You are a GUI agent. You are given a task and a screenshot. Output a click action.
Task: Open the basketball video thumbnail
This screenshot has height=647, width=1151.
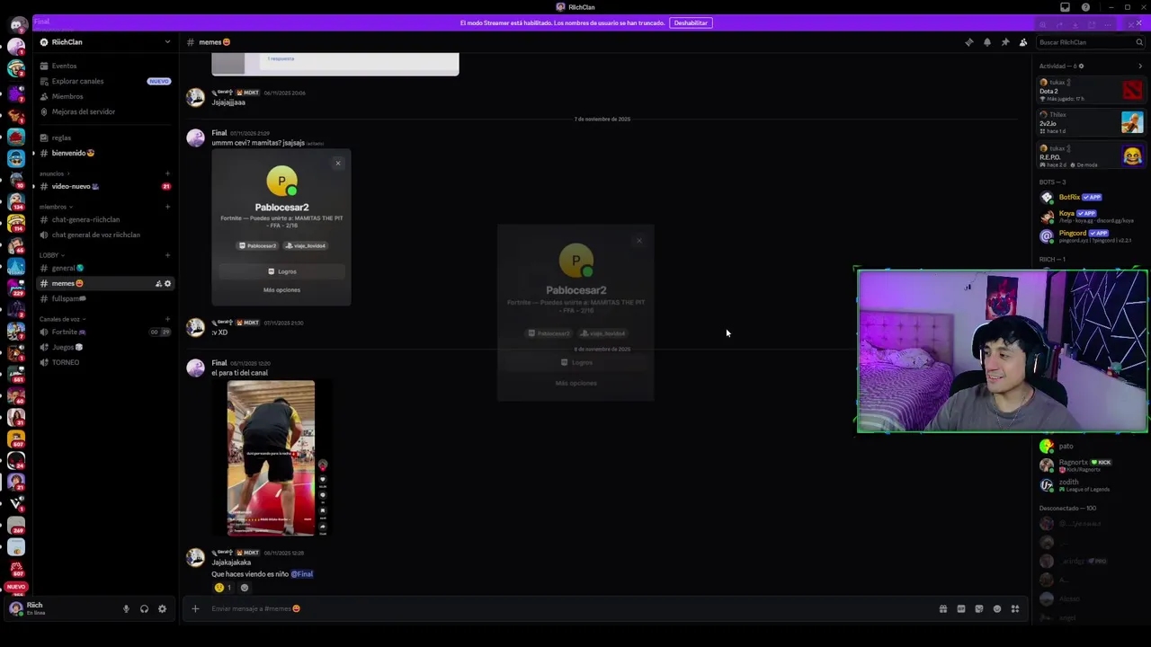[271, 458]
